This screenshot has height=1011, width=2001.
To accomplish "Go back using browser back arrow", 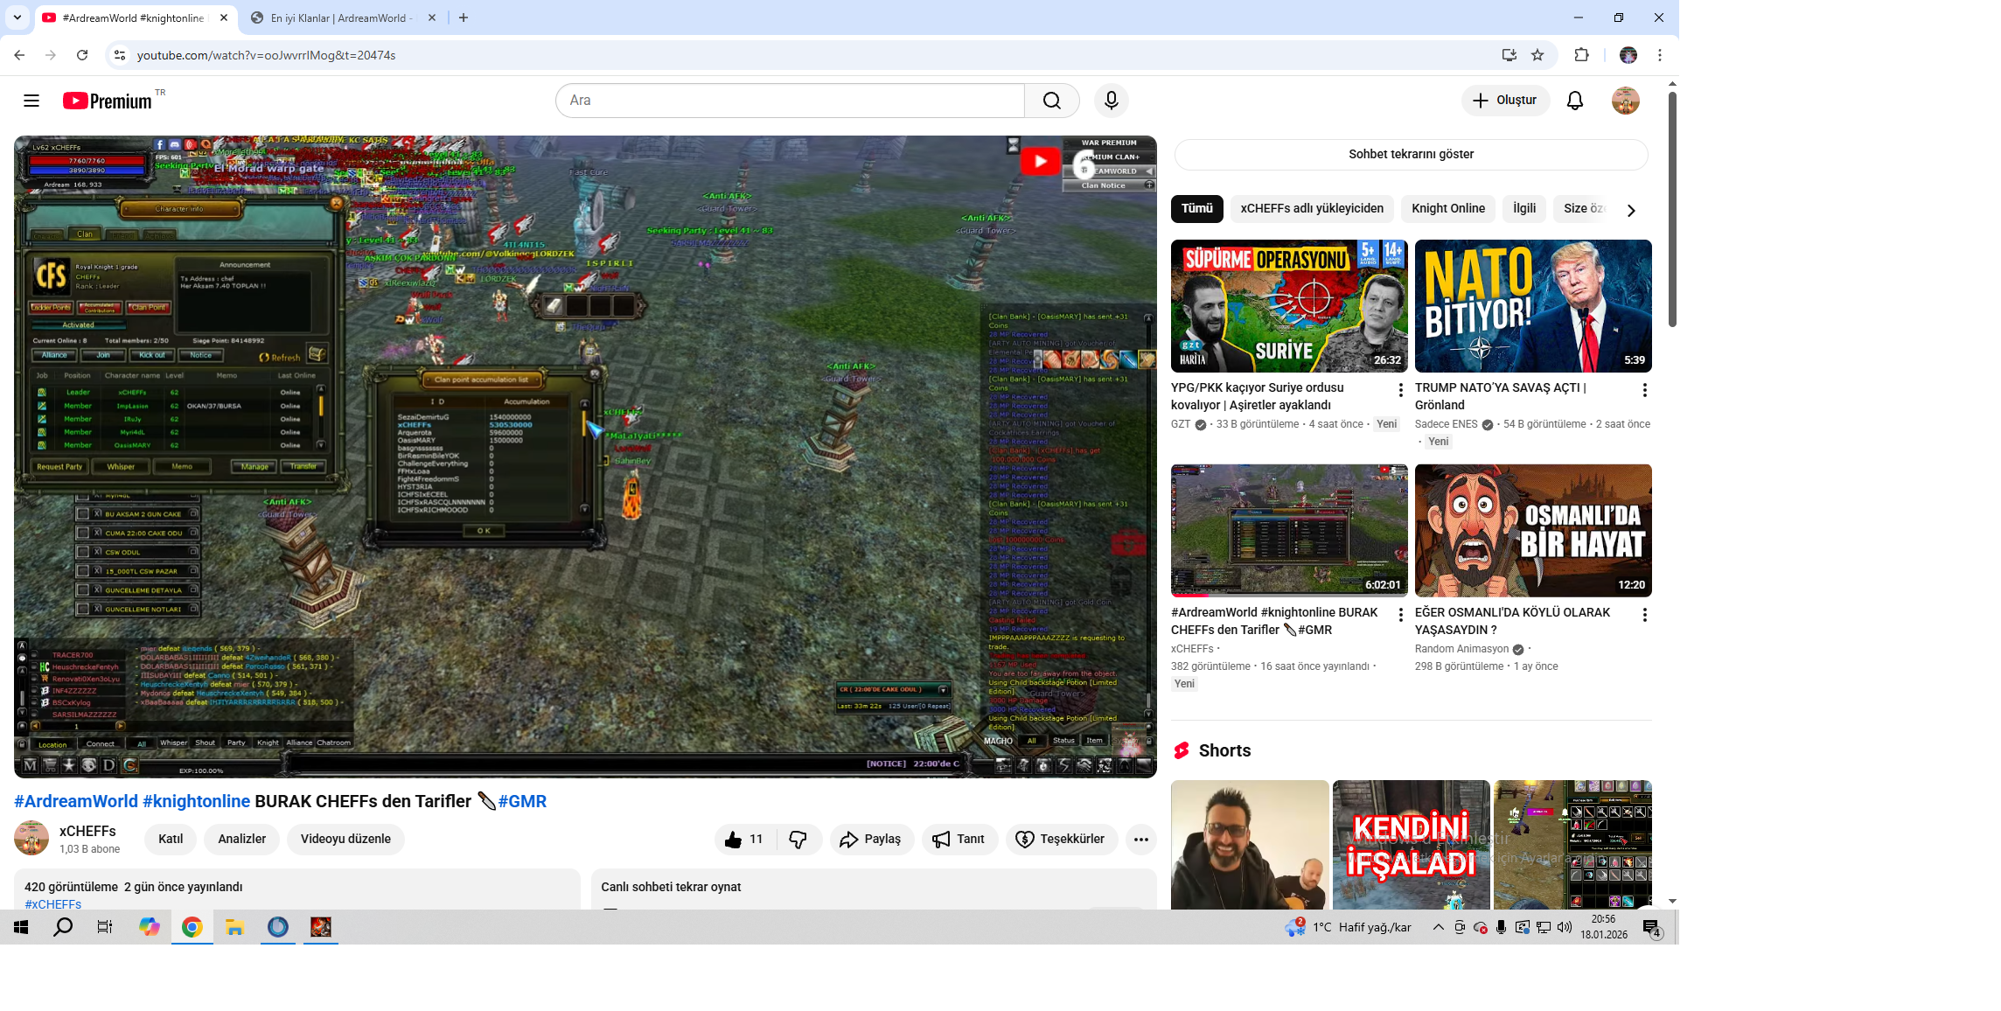I will (x=19, y=55).
